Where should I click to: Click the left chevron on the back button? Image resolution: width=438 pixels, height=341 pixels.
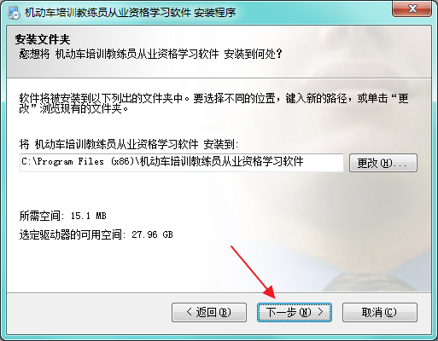click(x=190, y=312)
